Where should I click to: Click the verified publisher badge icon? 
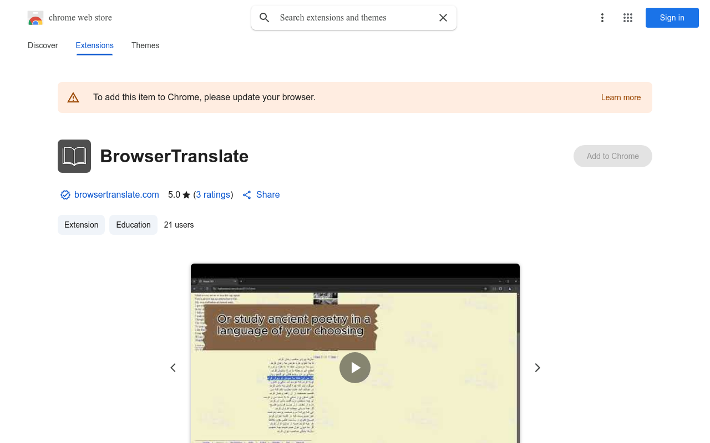[65, 195]
